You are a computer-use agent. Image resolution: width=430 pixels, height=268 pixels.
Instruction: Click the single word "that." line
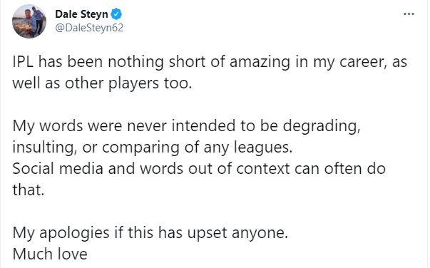(29, 190)
